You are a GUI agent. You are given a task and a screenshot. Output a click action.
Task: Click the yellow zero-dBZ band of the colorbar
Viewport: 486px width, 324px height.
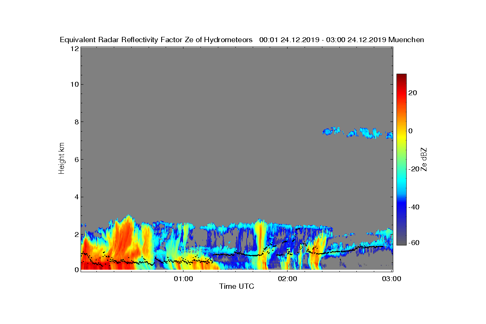401,136
